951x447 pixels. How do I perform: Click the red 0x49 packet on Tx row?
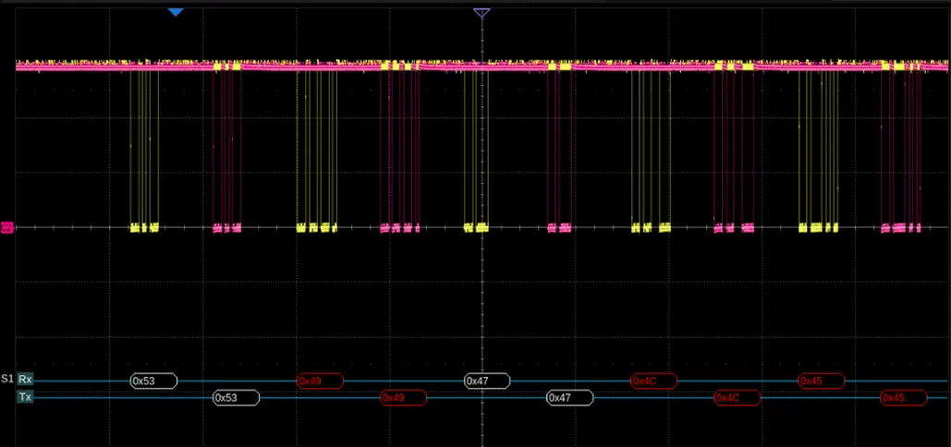[404, 398]
